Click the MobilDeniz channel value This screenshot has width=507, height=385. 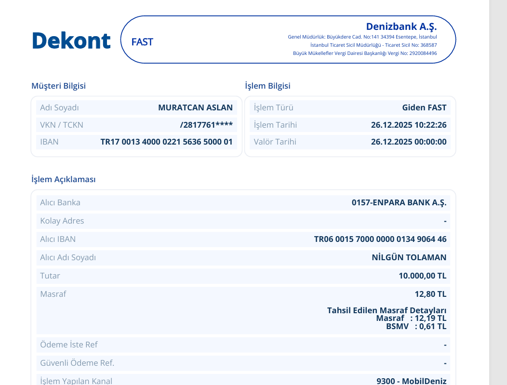(411, 381)
